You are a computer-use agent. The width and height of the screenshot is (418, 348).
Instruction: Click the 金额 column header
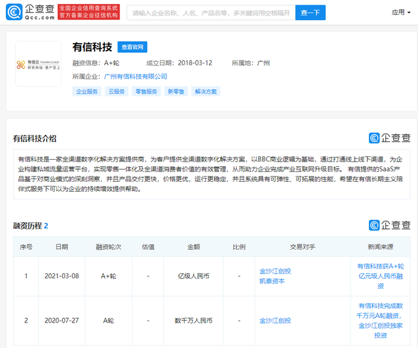pyautogui.click(x=193, y=247)
